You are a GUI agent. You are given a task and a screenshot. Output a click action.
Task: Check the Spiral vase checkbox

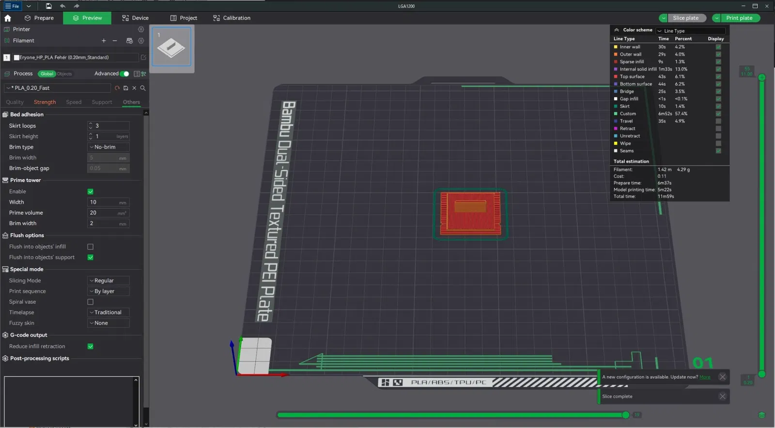(91, 302)
